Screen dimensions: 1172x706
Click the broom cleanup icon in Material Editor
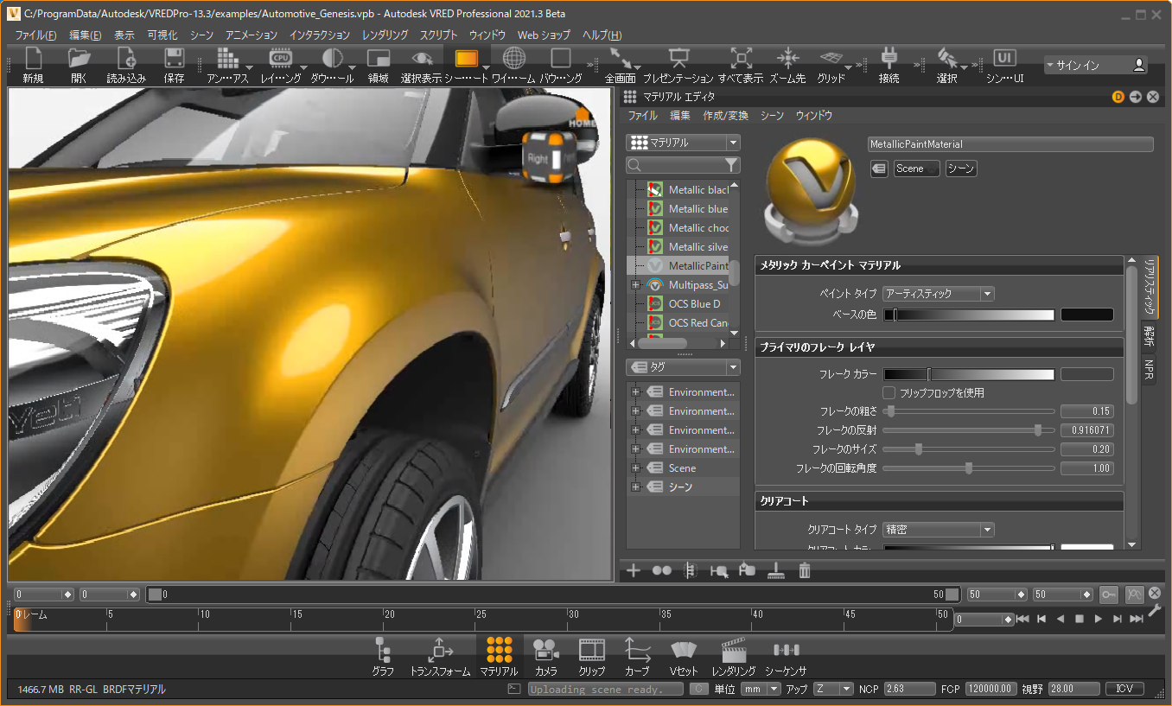[776, 570]
